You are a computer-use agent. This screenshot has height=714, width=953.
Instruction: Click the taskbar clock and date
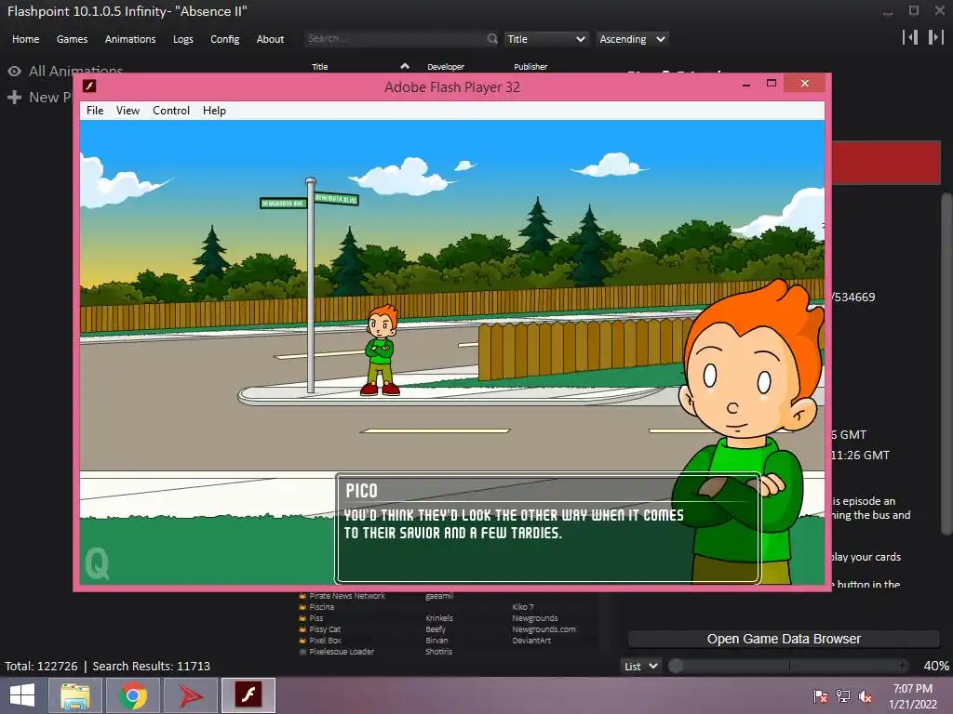913,696
